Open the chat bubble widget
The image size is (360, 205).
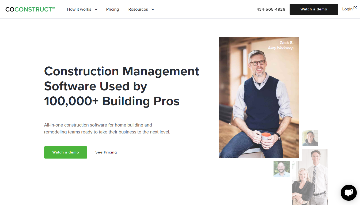click(348, 192)
